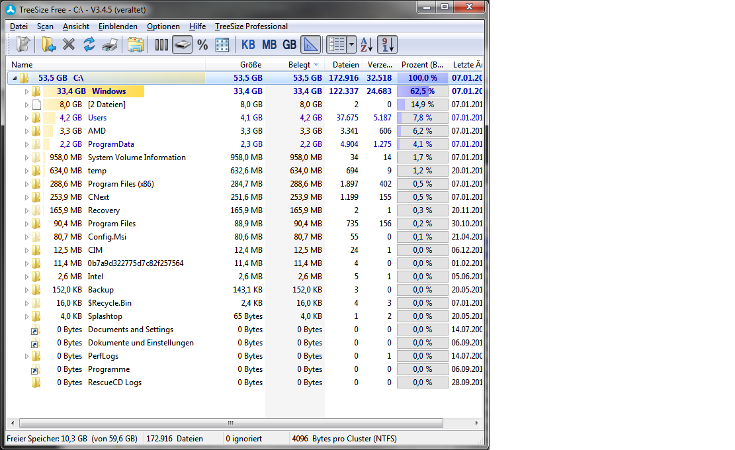Expand the Program Files (x86) folder
Image resolution: width=735 pixels, height=450 pixels.
[x=26, y=184]
